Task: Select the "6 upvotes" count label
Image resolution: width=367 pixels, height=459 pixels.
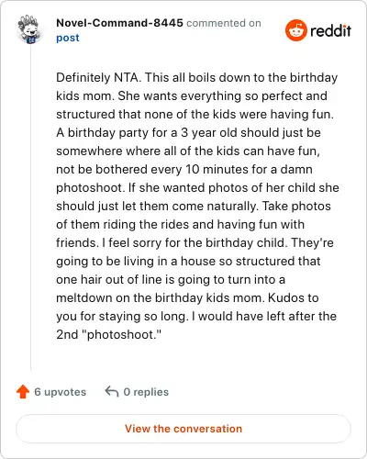Action: pos(60,392)
